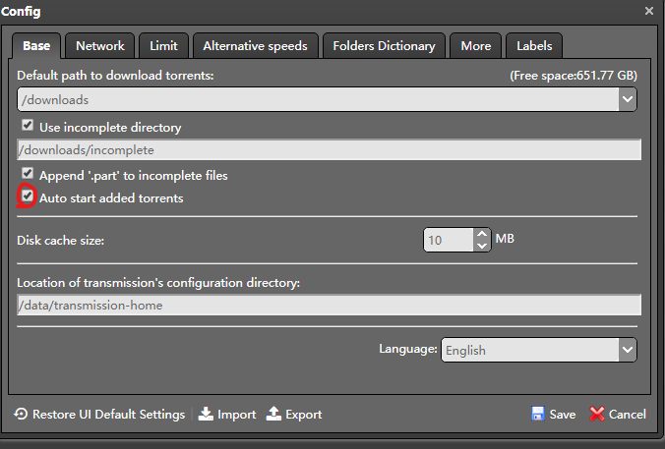Open the Language dropdown arrow
Image resolution: width=665 pixels, height=449 pixels.
628,350
